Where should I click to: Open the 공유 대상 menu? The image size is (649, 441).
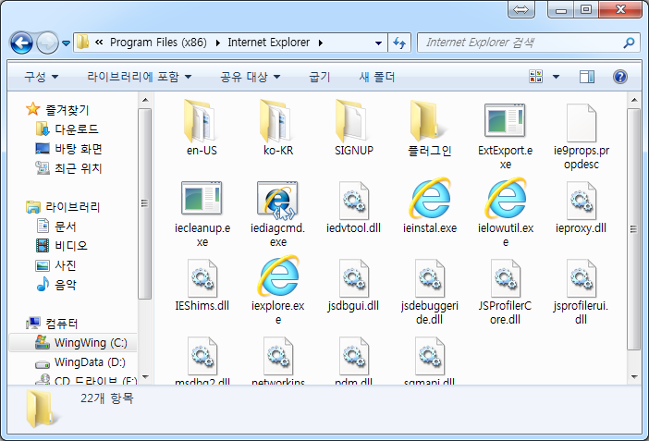click(x=250, y=77)
